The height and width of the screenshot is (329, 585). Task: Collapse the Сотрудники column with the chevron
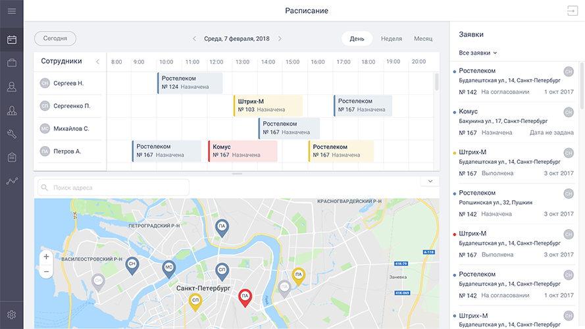[x=97, y=61]
